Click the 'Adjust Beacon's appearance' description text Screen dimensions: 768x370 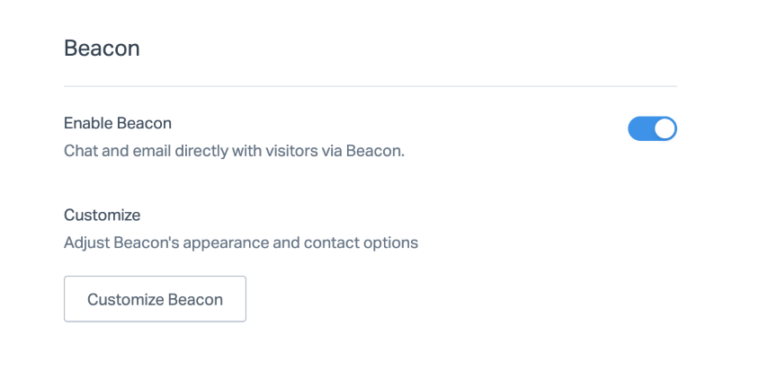coord(241,242)
